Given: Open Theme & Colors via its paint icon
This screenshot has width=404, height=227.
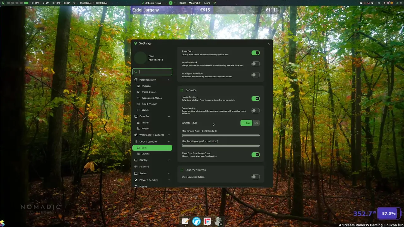Looking at the screenshot, I should pos(138,92).
